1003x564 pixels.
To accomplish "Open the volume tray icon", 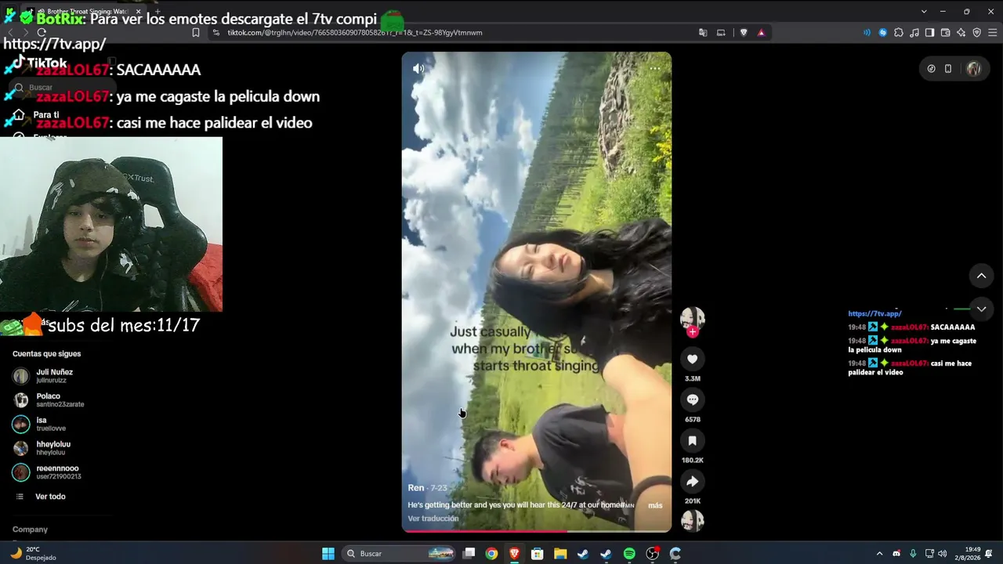I will (x=942, y=554).
